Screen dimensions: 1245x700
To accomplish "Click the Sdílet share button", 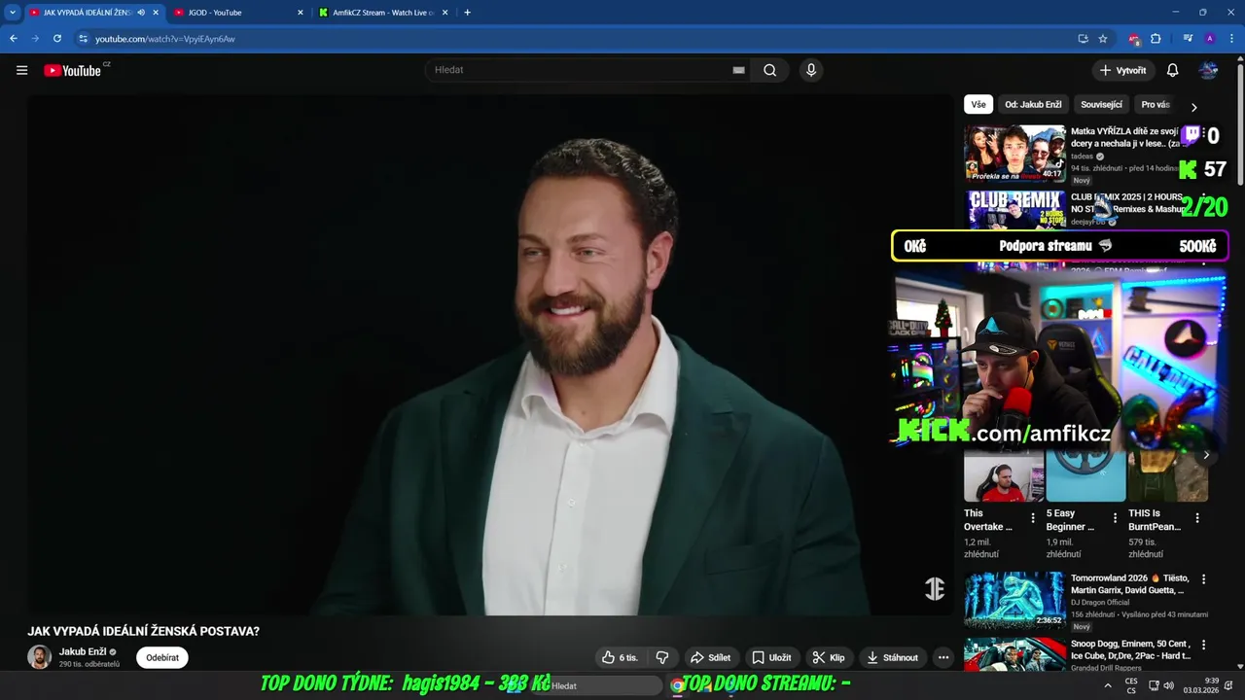I will click(710, 657).
